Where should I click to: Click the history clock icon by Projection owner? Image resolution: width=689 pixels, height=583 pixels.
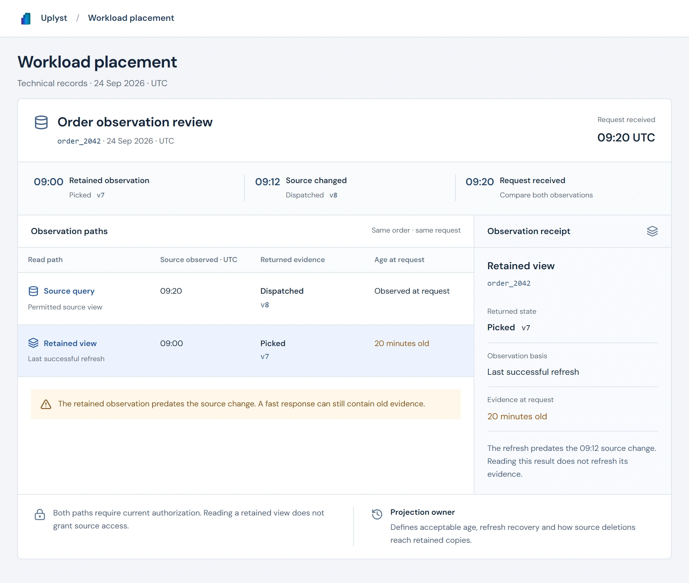(x=377, y=514)
